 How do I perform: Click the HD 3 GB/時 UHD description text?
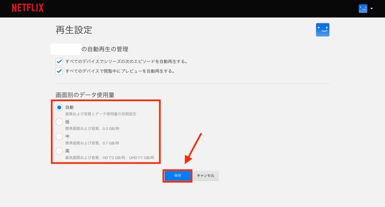109,158
